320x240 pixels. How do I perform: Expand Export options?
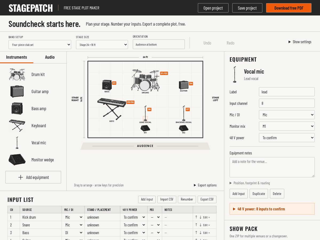205,185
